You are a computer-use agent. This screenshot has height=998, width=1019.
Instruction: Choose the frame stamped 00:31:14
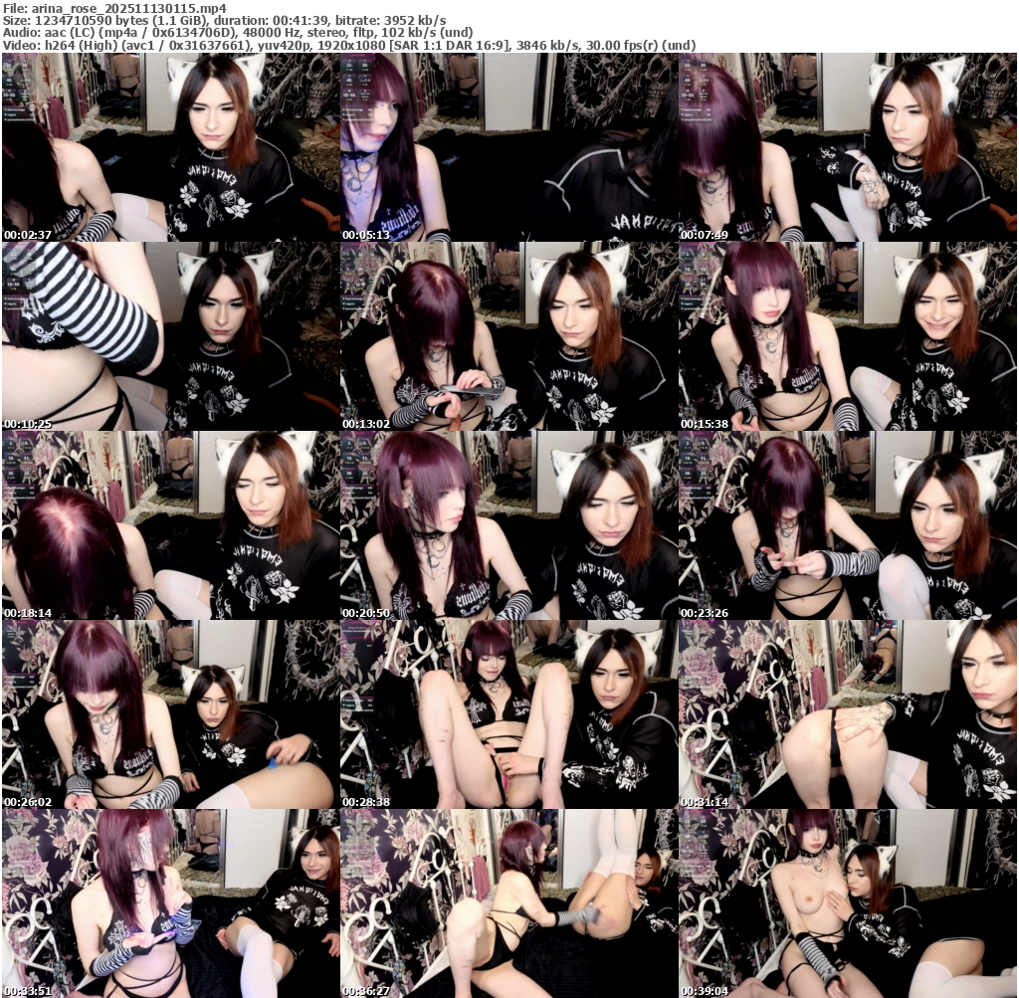(x=848, y=714)
